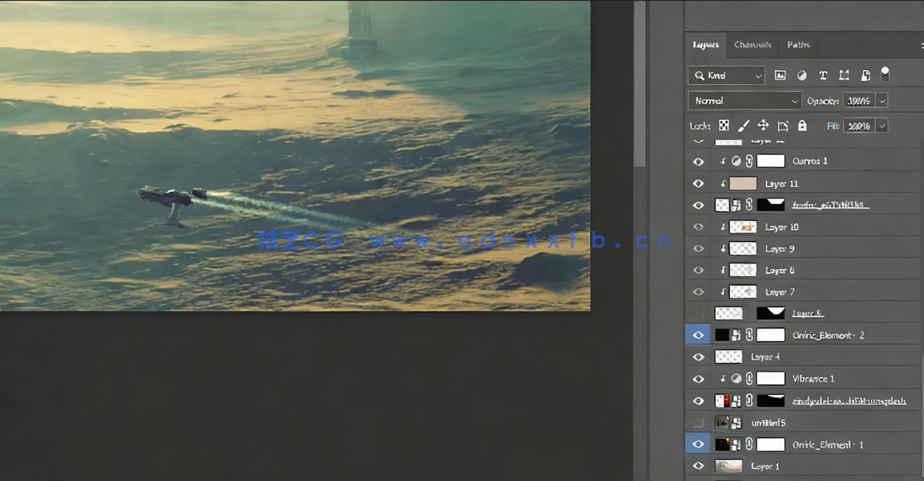This screenshot has height=481, width=924.
Task: Filter layers by smart objects
Action: 865,75
